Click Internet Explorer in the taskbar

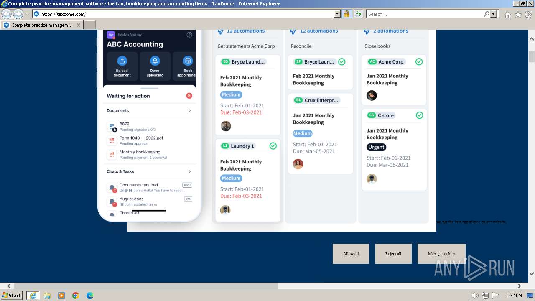[x=33, y=295]
